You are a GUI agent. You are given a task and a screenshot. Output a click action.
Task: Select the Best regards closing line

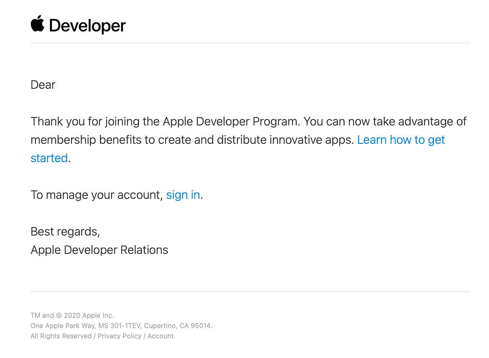pos(65,231)
